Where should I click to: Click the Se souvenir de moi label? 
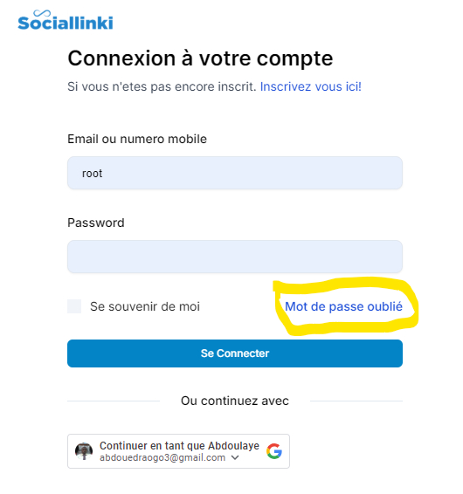[x=145, y=306]
